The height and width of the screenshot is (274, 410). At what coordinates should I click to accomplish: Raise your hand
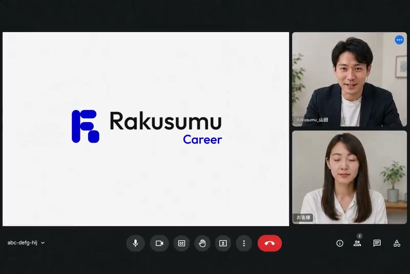coord(202,243)
